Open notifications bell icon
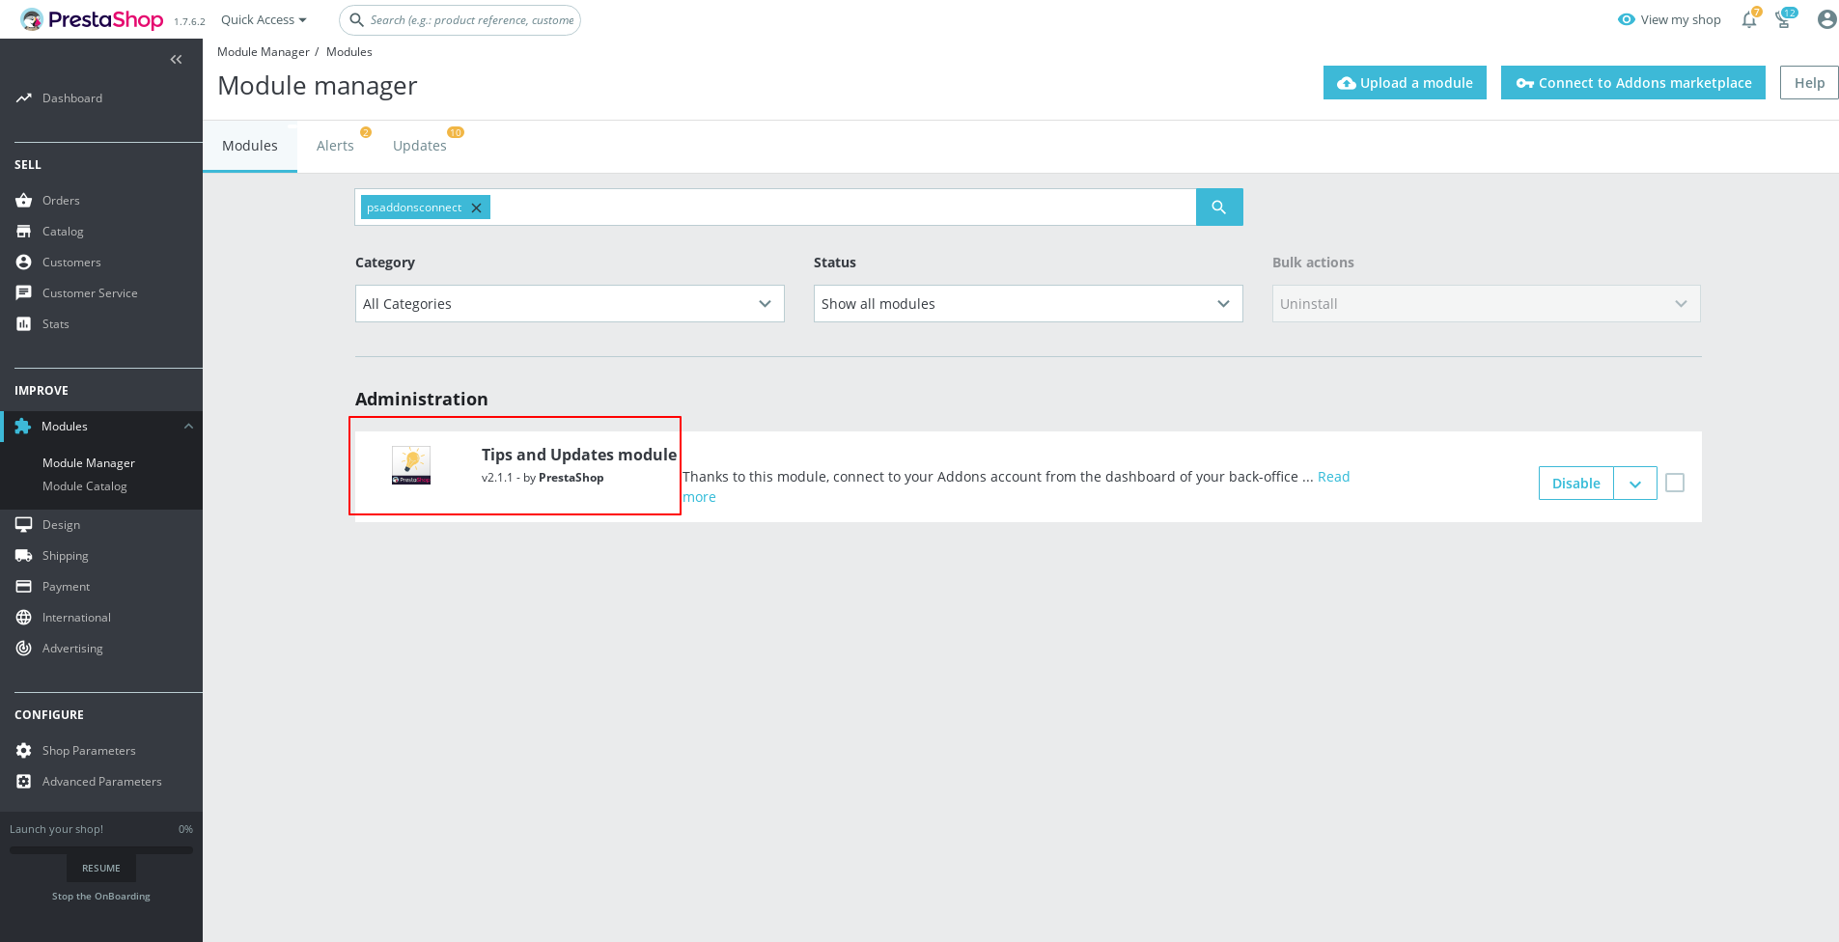The image size is (1839, 942). coord(1748,20)
